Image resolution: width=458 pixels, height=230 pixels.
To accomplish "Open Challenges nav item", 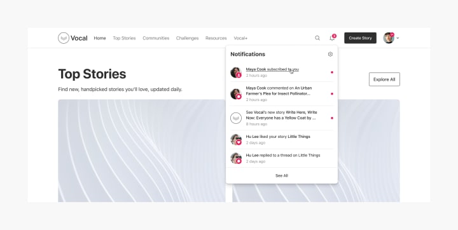I will [x=187, y=38].
